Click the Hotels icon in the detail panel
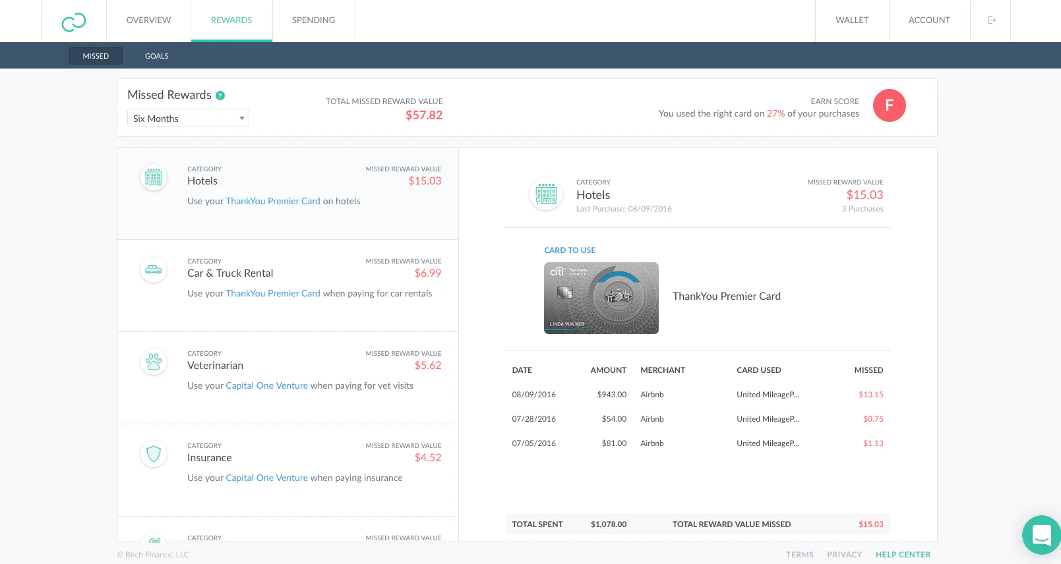Viewport: 1061px width, 564px height. (546, 195)
